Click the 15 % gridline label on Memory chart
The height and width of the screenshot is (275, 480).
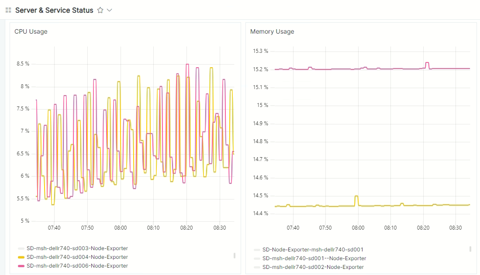coord(262,105)
